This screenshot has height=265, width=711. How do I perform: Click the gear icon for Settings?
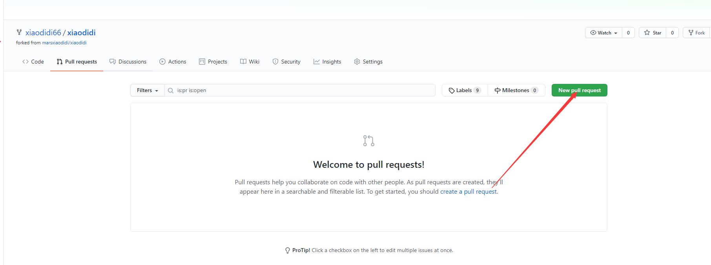pos(357,62)
